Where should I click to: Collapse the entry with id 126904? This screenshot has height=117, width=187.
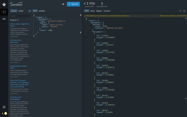(x=85, y=49)
